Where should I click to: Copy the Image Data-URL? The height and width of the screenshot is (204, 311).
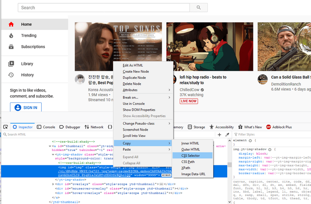point(192,174)
